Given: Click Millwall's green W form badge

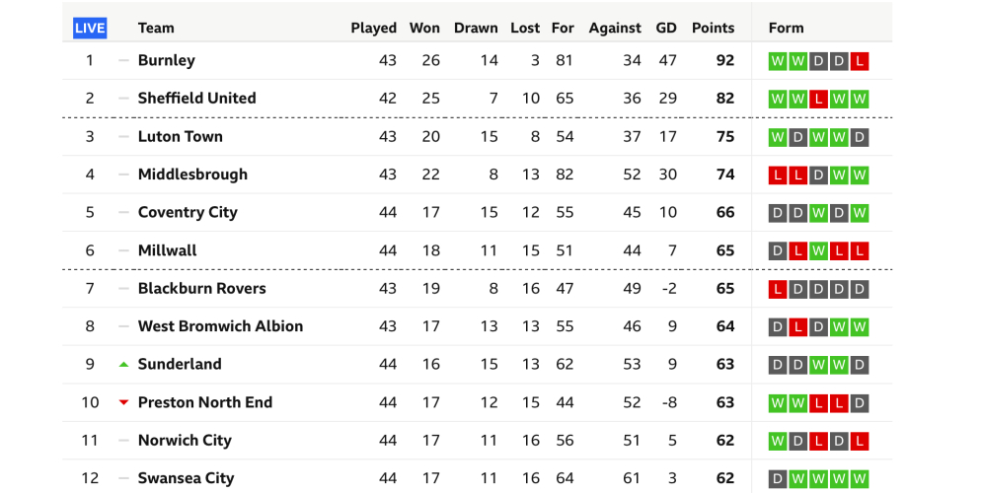Looking at the screenshot, I should (x=818, y=251).
